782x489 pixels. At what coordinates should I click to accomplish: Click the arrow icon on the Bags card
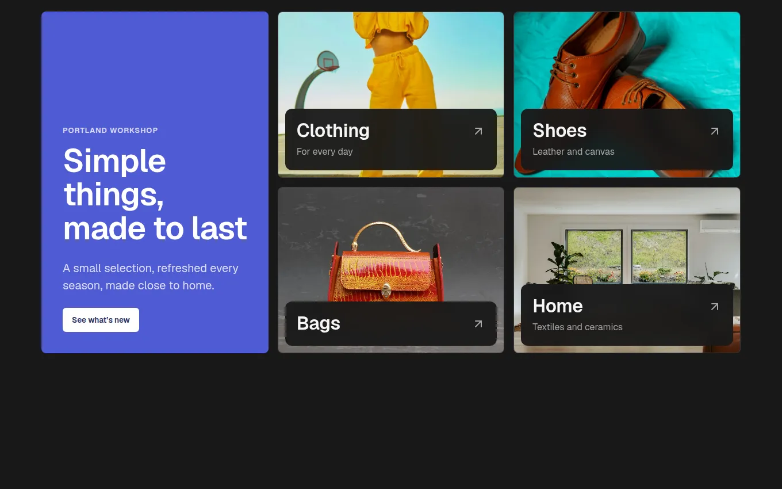(x=478, y=324)
